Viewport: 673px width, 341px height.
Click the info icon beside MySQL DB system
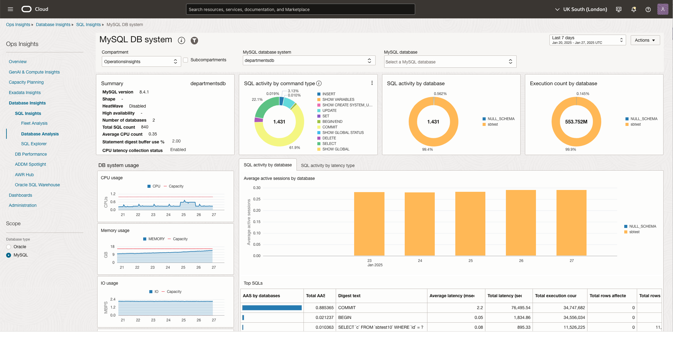click(182, 40)
